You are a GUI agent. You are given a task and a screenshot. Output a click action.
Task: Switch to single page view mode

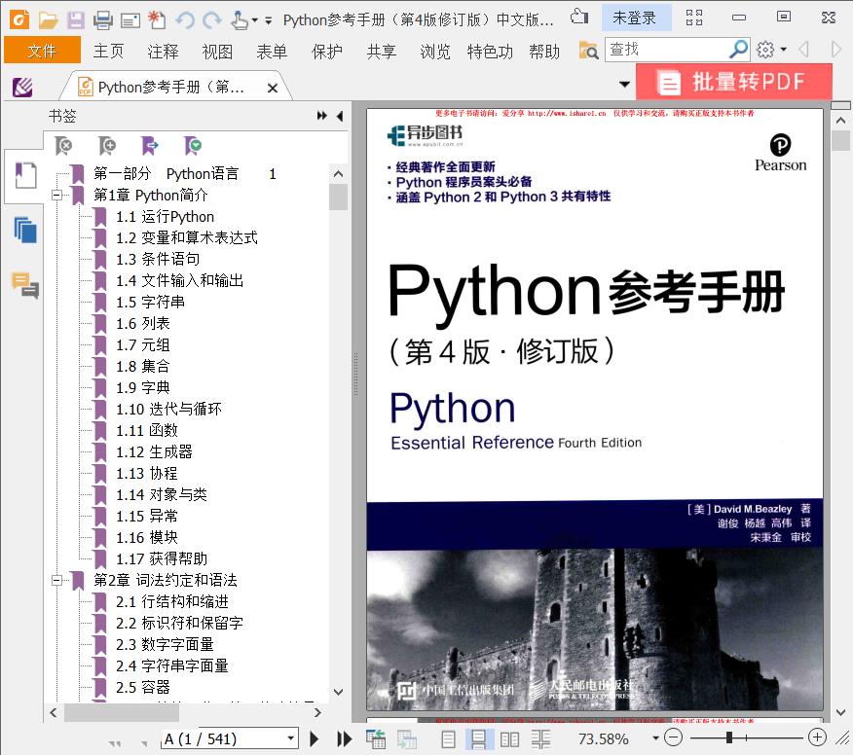pos(448,739)
